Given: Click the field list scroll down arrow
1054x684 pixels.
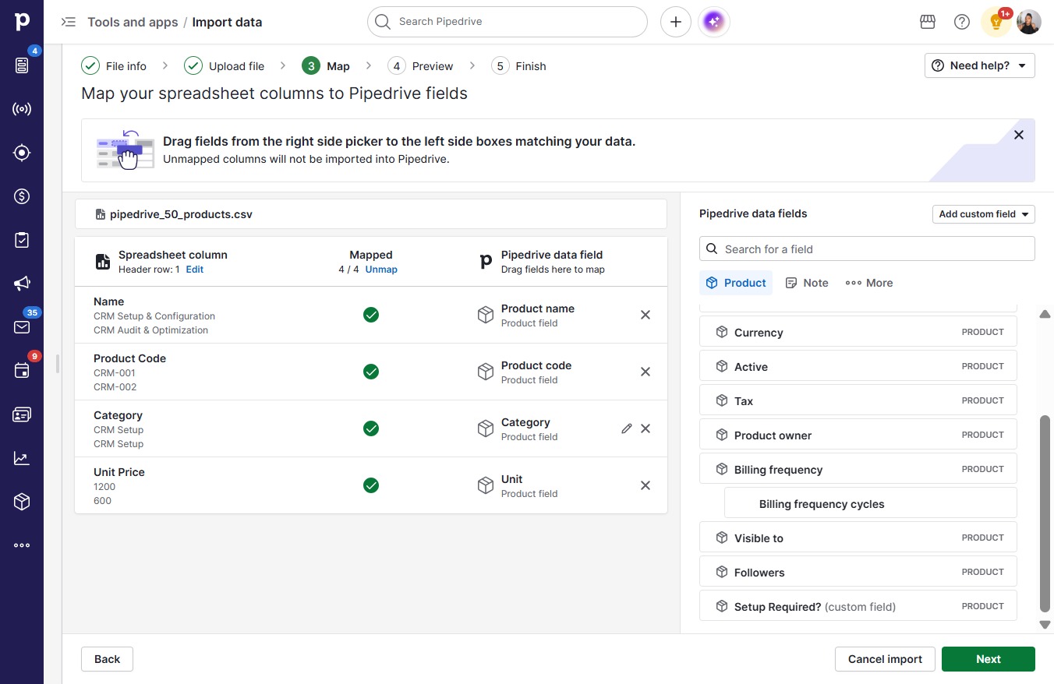Looking at the screenshot, I should point(1045,625).
